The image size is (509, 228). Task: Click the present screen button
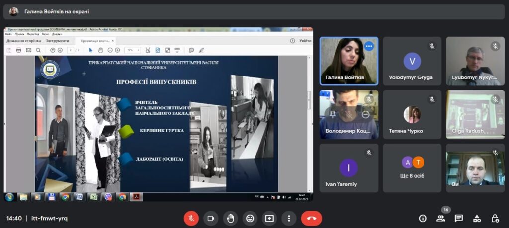[269, 218]
